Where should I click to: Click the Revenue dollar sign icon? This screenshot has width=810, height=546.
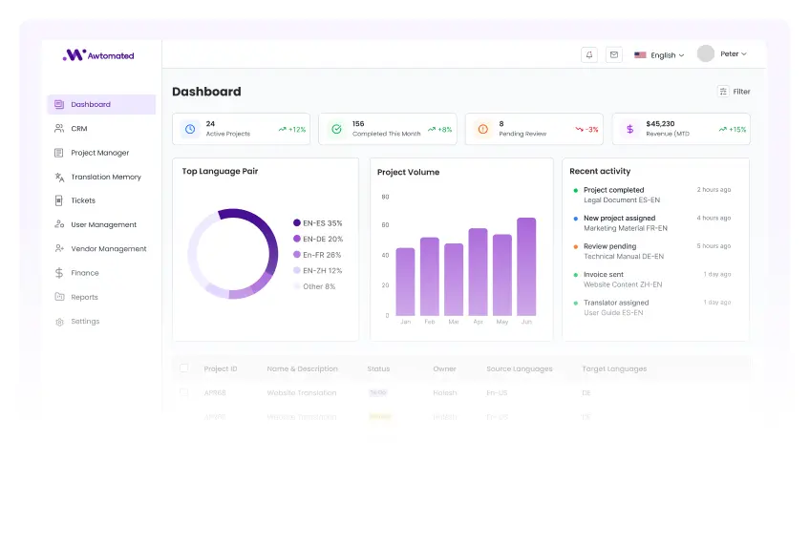point(629,129)
